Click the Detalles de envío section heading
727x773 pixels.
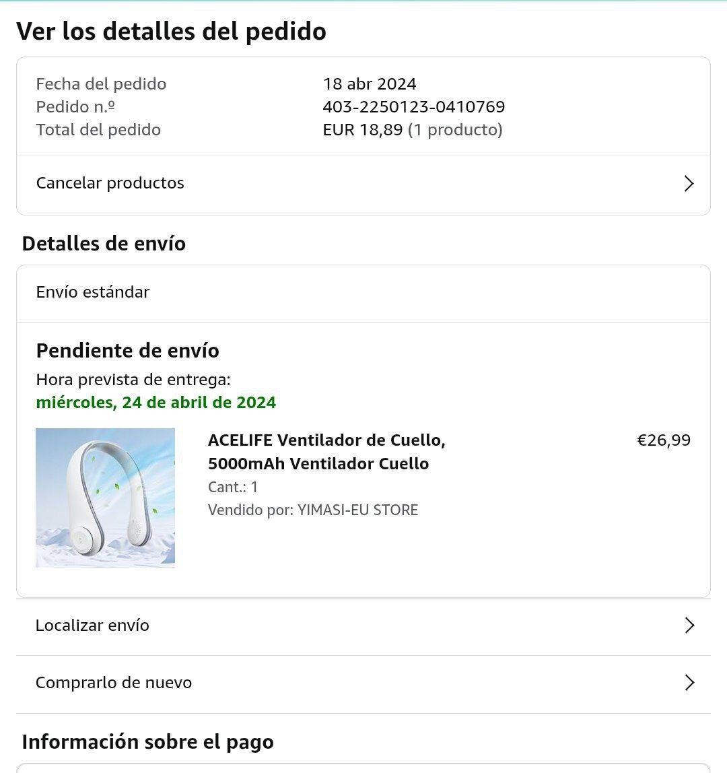pyautogui.click(x=104, y=244)
